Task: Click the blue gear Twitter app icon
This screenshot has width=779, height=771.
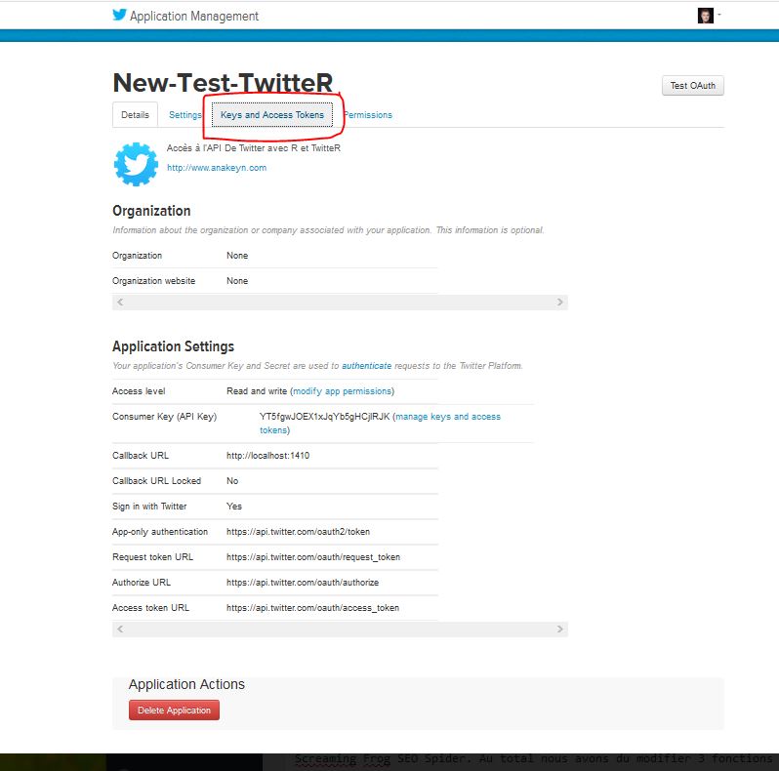Action: pos(136,164)
